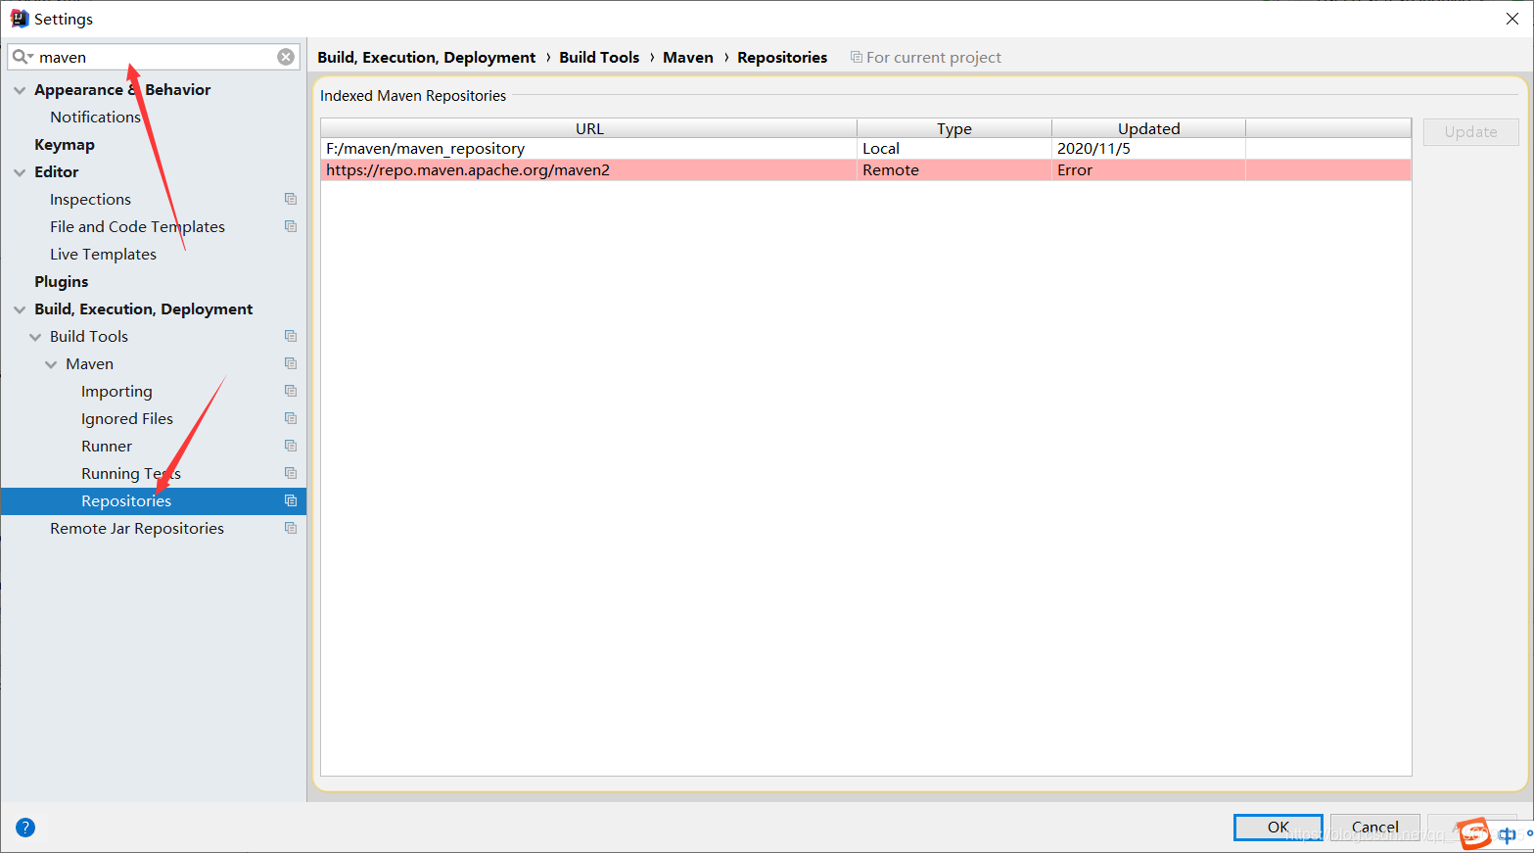Click the Sogou input method tray icon
The width and height of the screenshot is (1534, 853).
point(1473,833)
